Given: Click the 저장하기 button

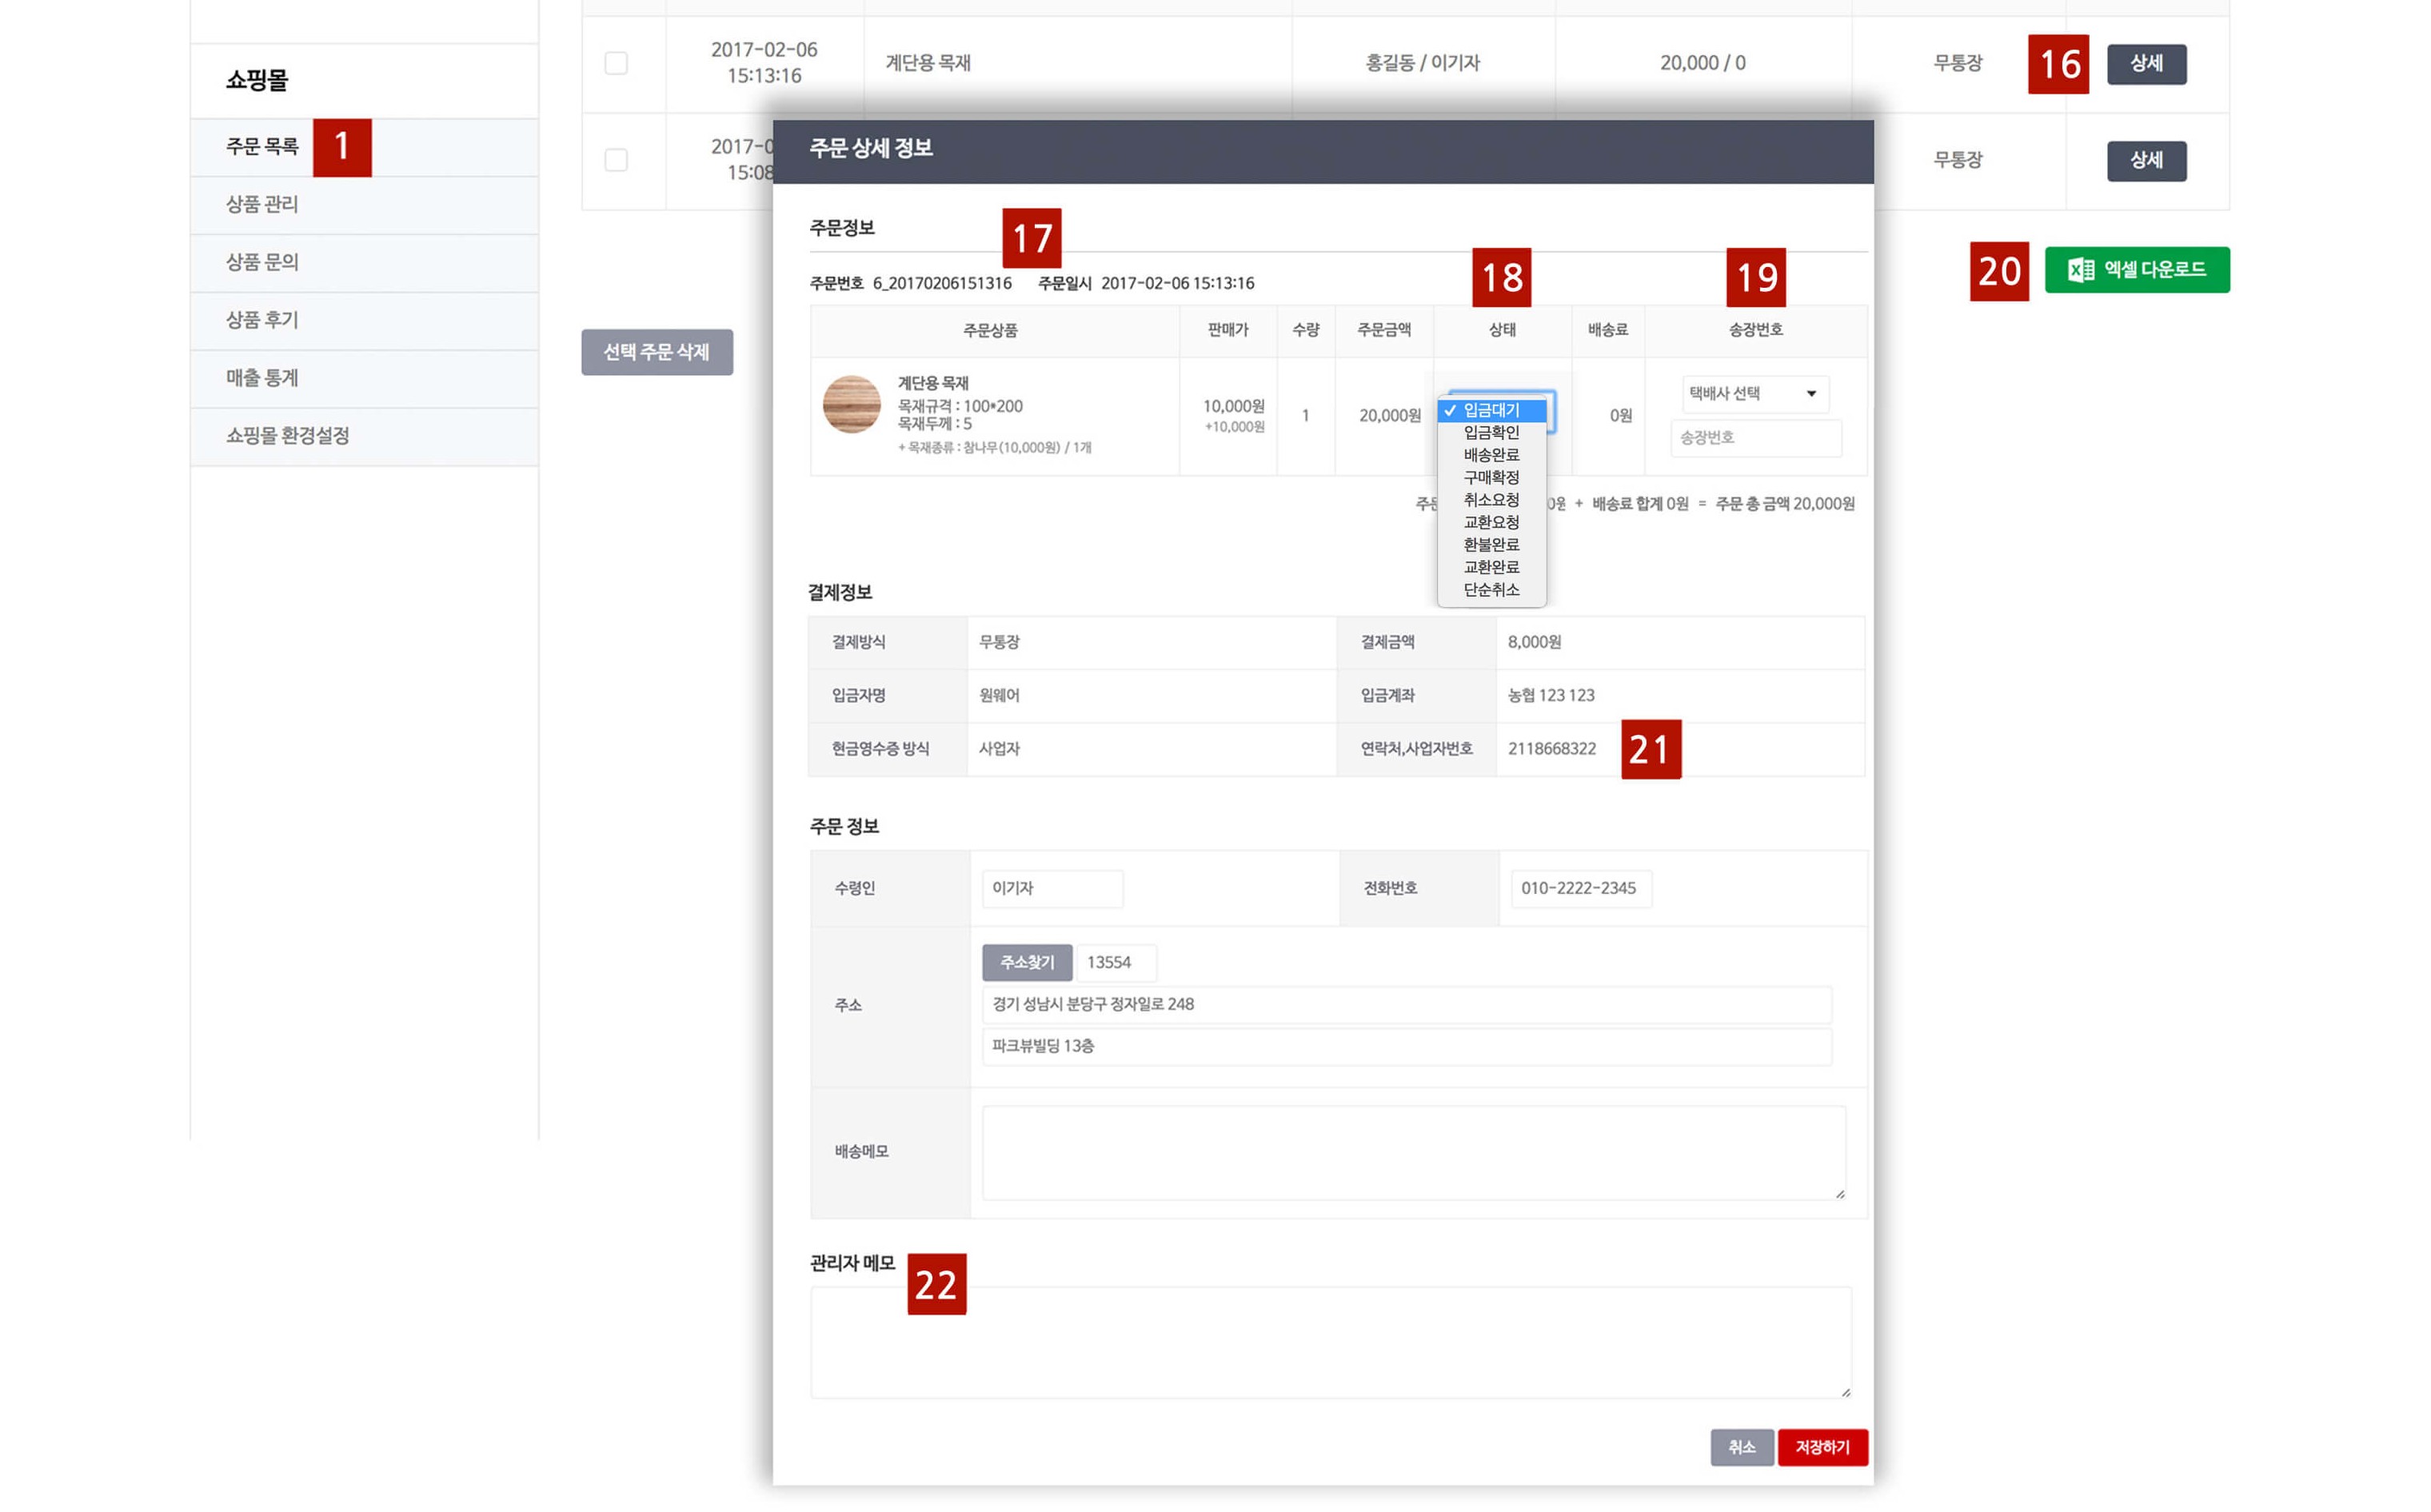Looking at the screenshot, I should pos(1822,1447).
